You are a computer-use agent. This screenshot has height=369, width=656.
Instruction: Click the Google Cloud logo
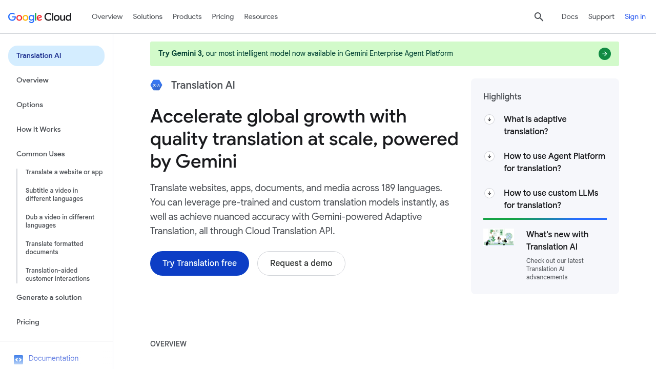coord(40,17)
